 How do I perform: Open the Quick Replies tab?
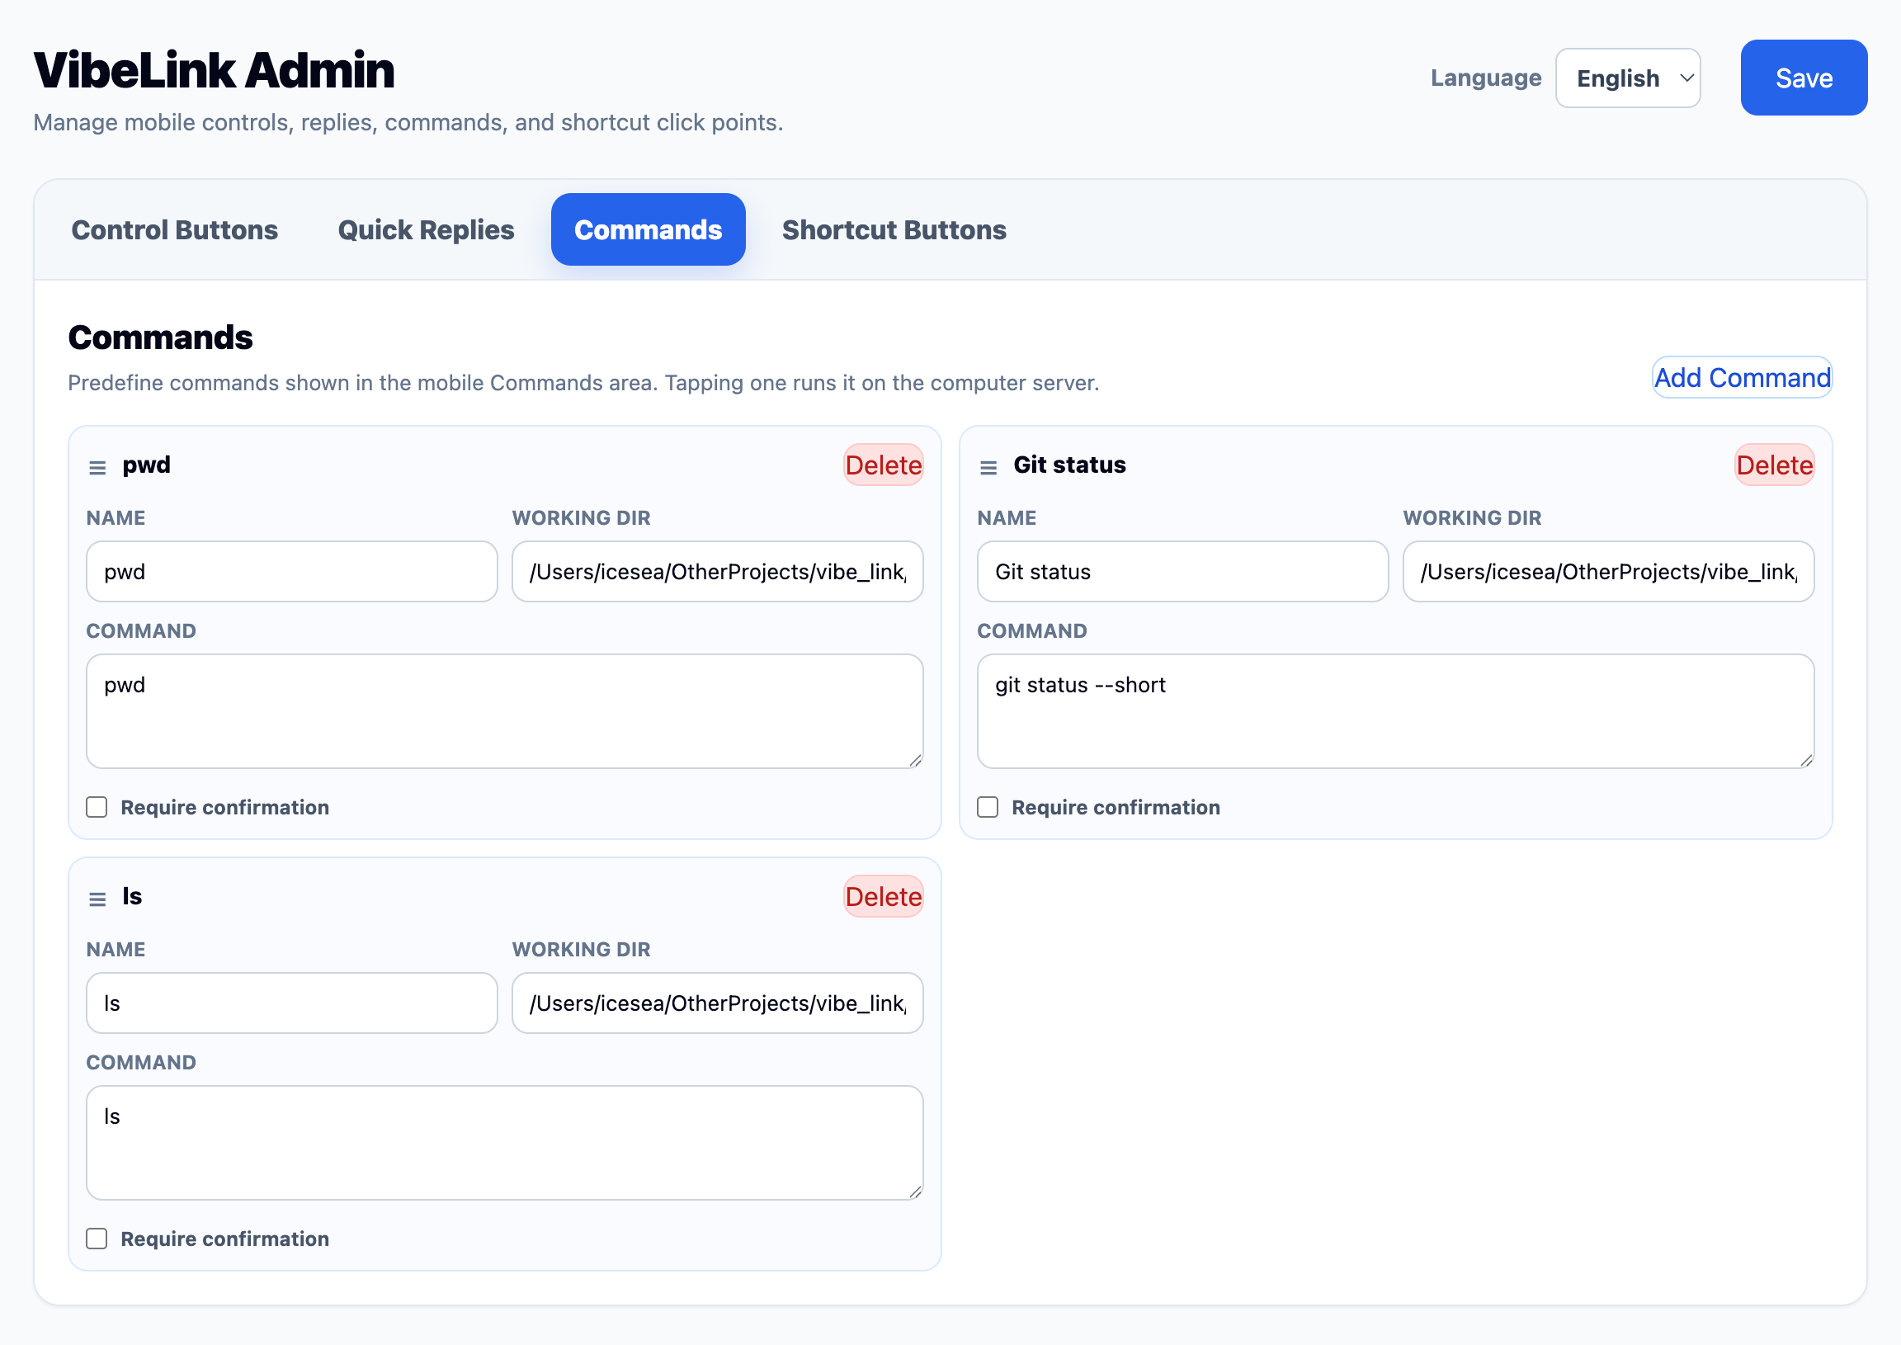(x=426, y=229)
